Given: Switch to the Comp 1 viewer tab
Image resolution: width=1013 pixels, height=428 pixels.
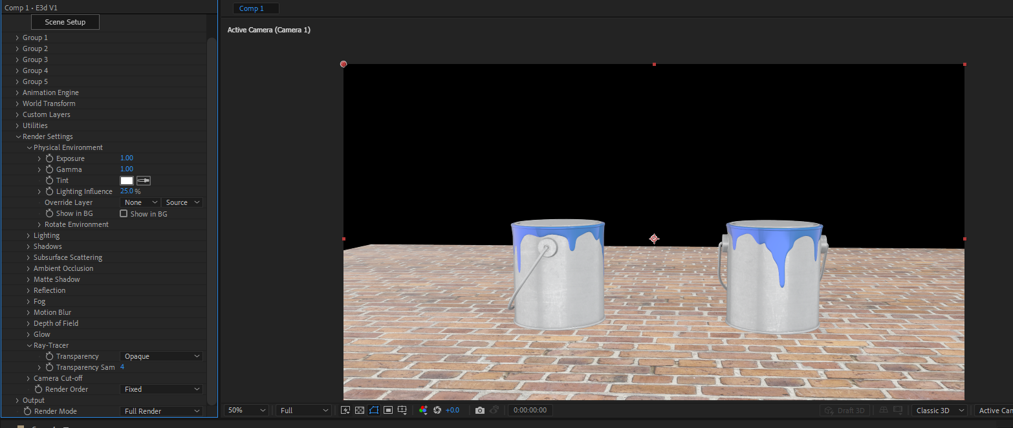Looking at the screenshot, I should tap(255, 8).
